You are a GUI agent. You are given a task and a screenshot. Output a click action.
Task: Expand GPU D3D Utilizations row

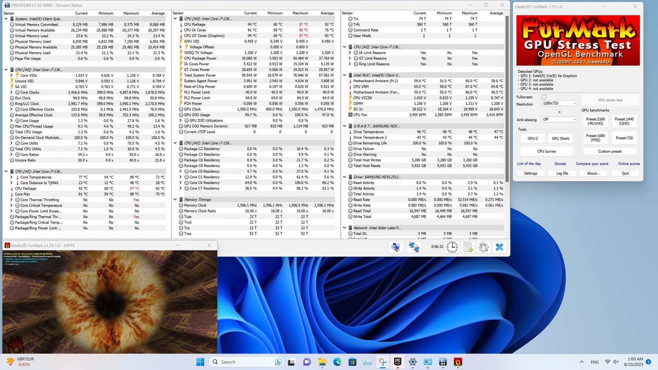[x=181, y=121]
